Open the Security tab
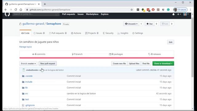The height and width of the screenshot is (111, 197). tap(108, 33)
